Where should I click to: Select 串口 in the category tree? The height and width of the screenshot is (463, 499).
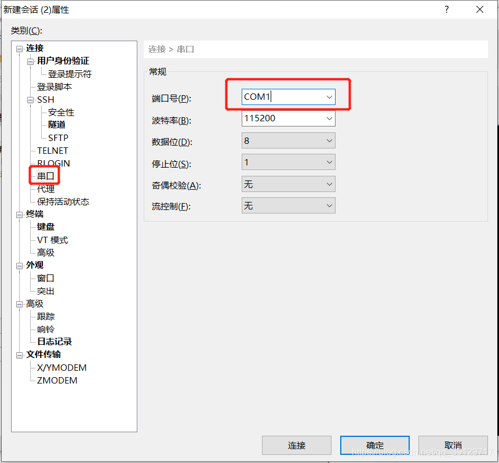[x=46, y=176]
